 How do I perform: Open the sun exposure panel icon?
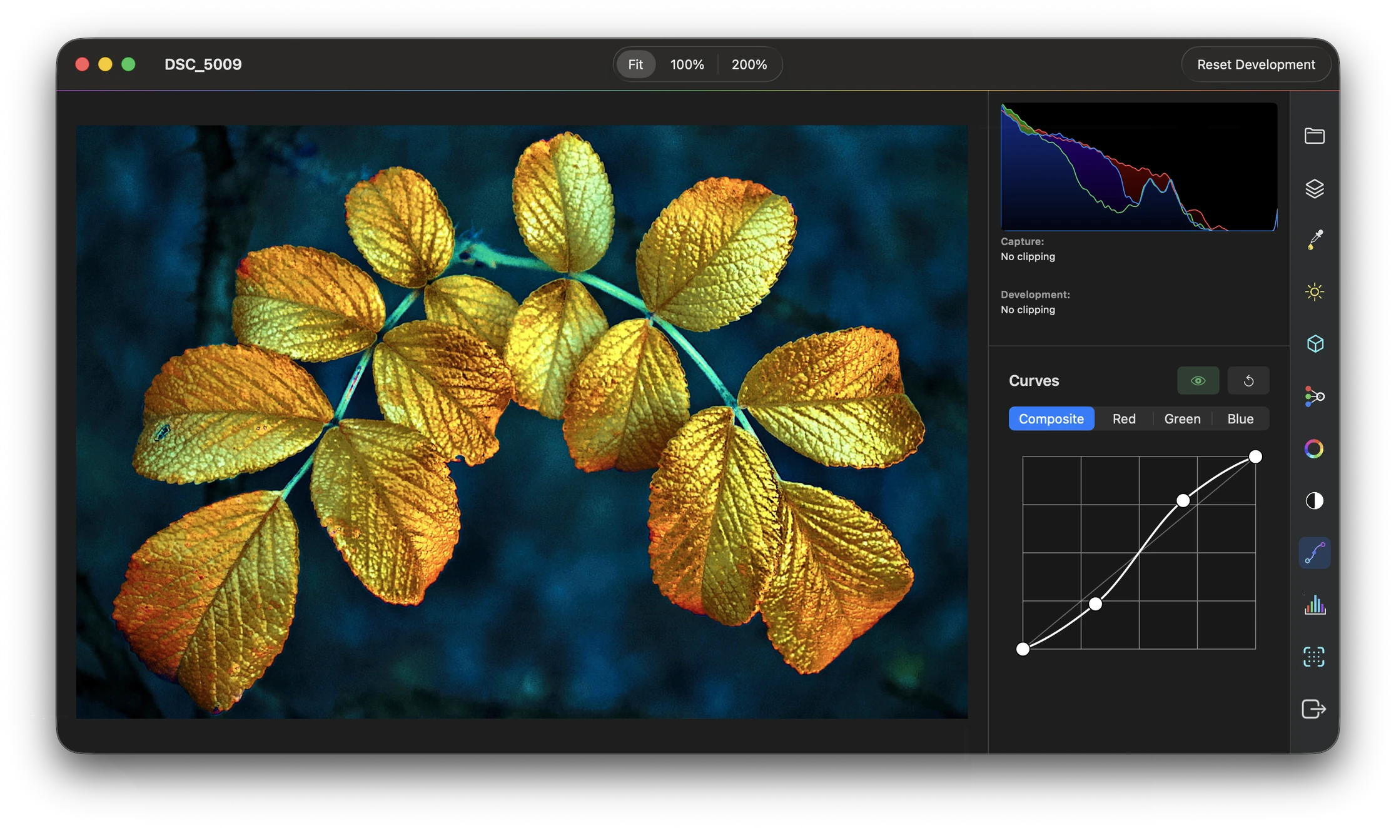click(1314, 292)
